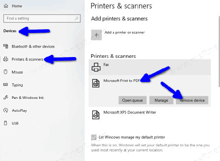This screenshot has width=220, height=161.
Task: Open USB settings page
Action: point(15,123)
